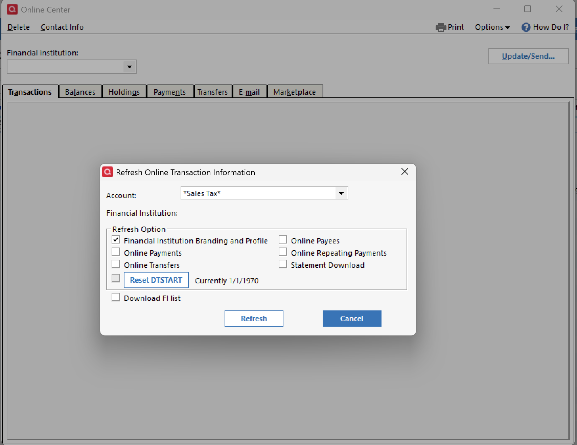Select the Payments tab
Screen dimensions: 577x445
[170, 92]
